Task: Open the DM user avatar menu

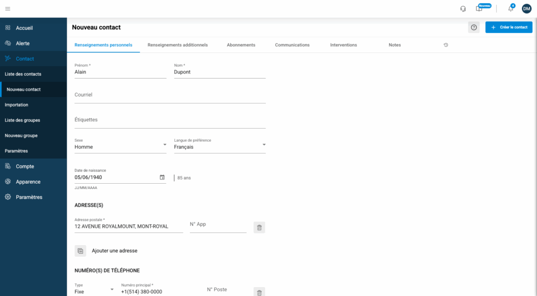Action: tap(527, 8)
